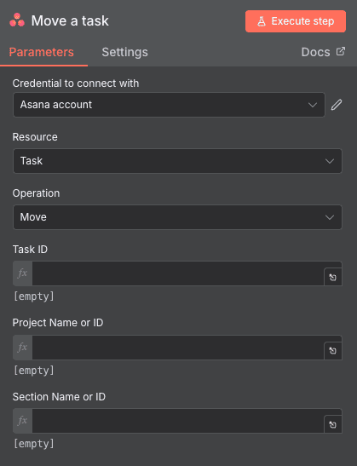Click the 'Task ID' label
Screen dimensions: 357x466
pyautogui.click(x=30, y=250)
